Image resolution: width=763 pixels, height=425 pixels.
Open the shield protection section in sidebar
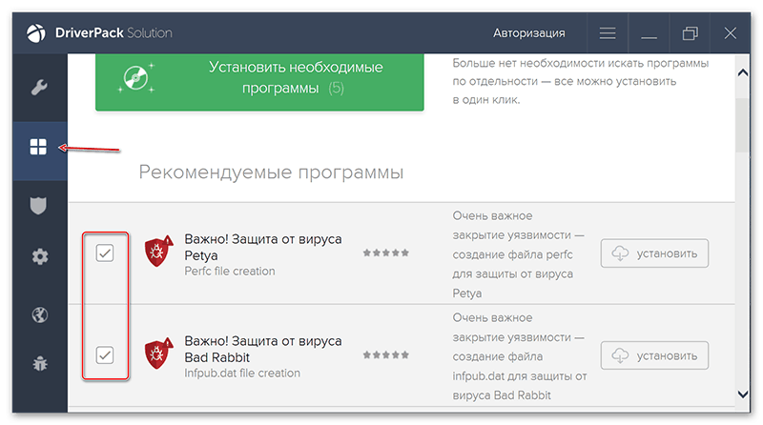[x=39, y=205]
